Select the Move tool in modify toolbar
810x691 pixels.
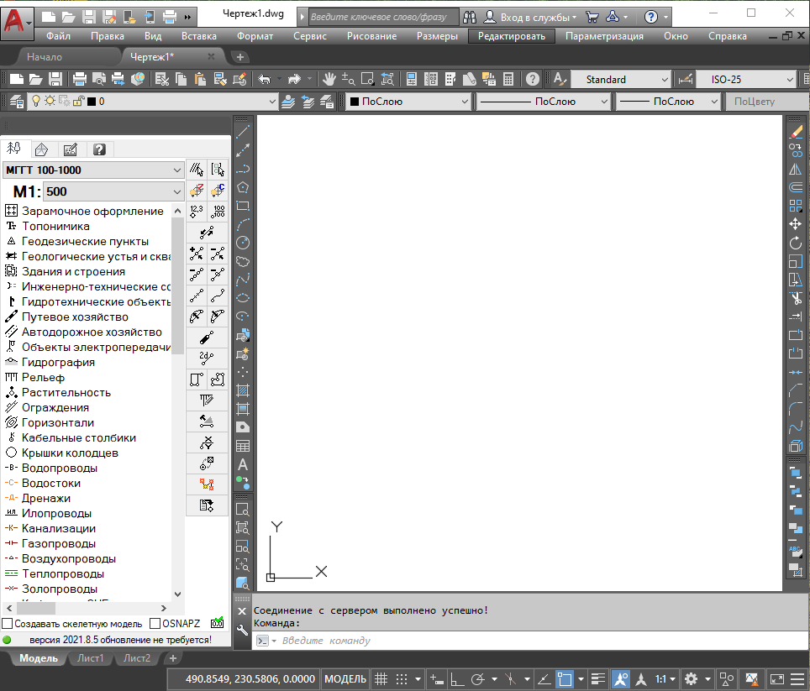[796, 224]
